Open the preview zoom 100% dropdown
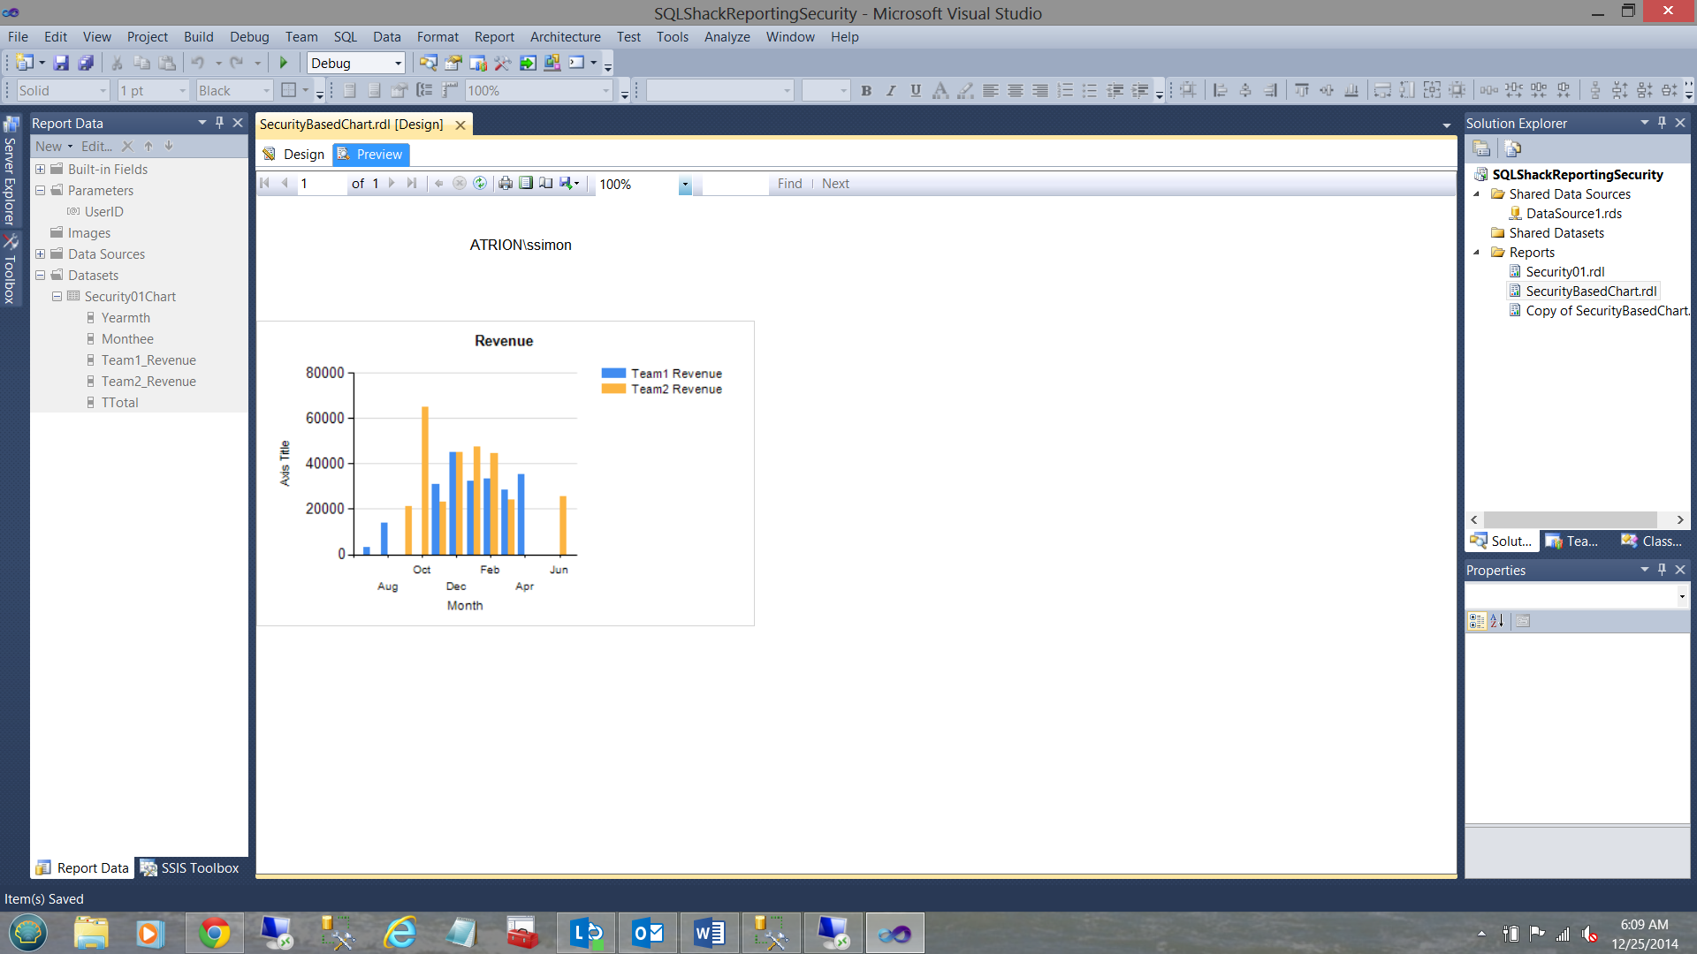Screen dimensions: 1697x954 point(685,185)
